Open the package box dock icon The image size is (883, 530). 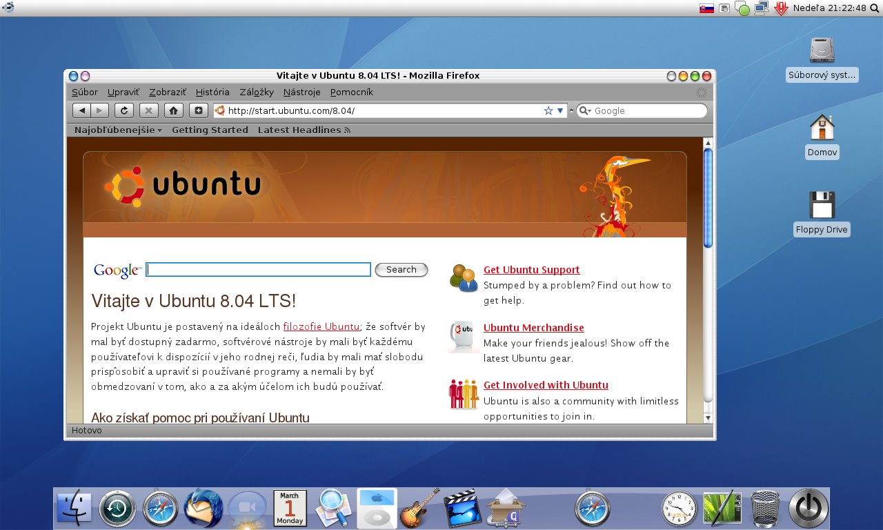(x=506, y=509)
